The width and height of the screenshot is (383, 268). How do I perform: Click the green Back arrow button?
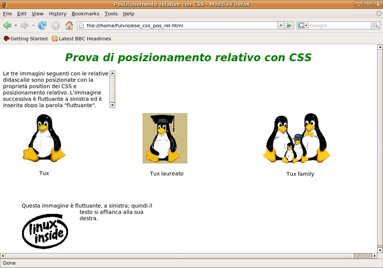pyautogui.click(x=7, y=25)
